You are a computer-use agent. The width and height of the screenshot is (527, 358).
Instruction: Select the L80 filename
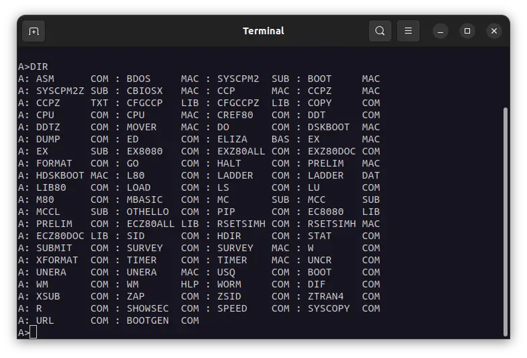135,176
